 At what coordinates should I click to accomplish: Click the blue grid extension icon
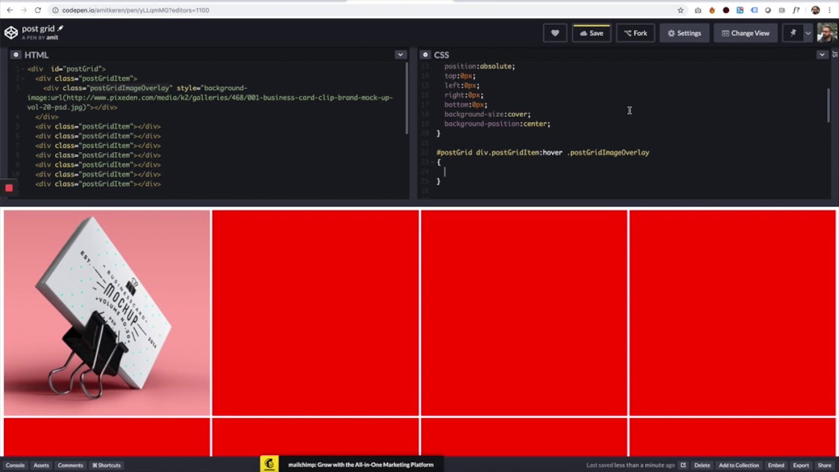pos(740,10)
